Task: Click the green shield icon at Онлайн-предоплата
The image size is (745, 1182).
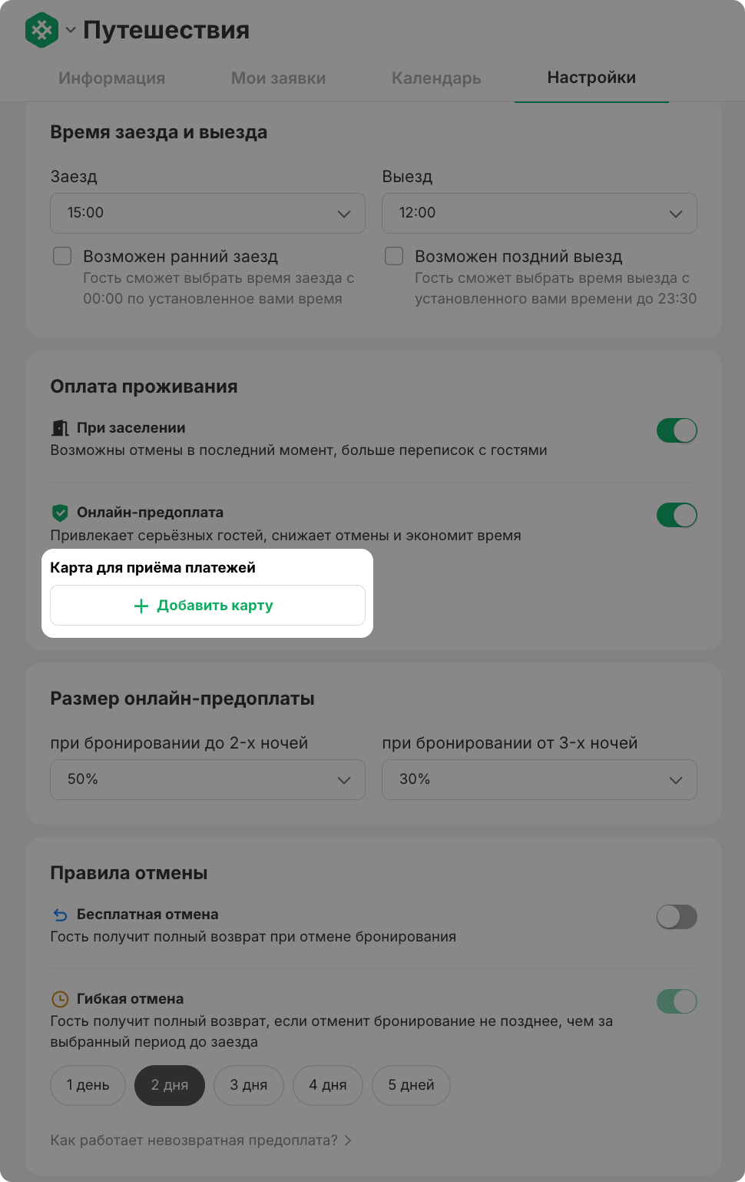Action: (60, 513)
